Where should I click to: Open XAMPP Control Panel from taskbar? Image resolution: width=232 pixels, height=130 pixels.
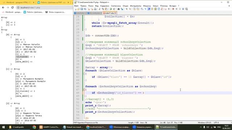[x=49, y=127]
